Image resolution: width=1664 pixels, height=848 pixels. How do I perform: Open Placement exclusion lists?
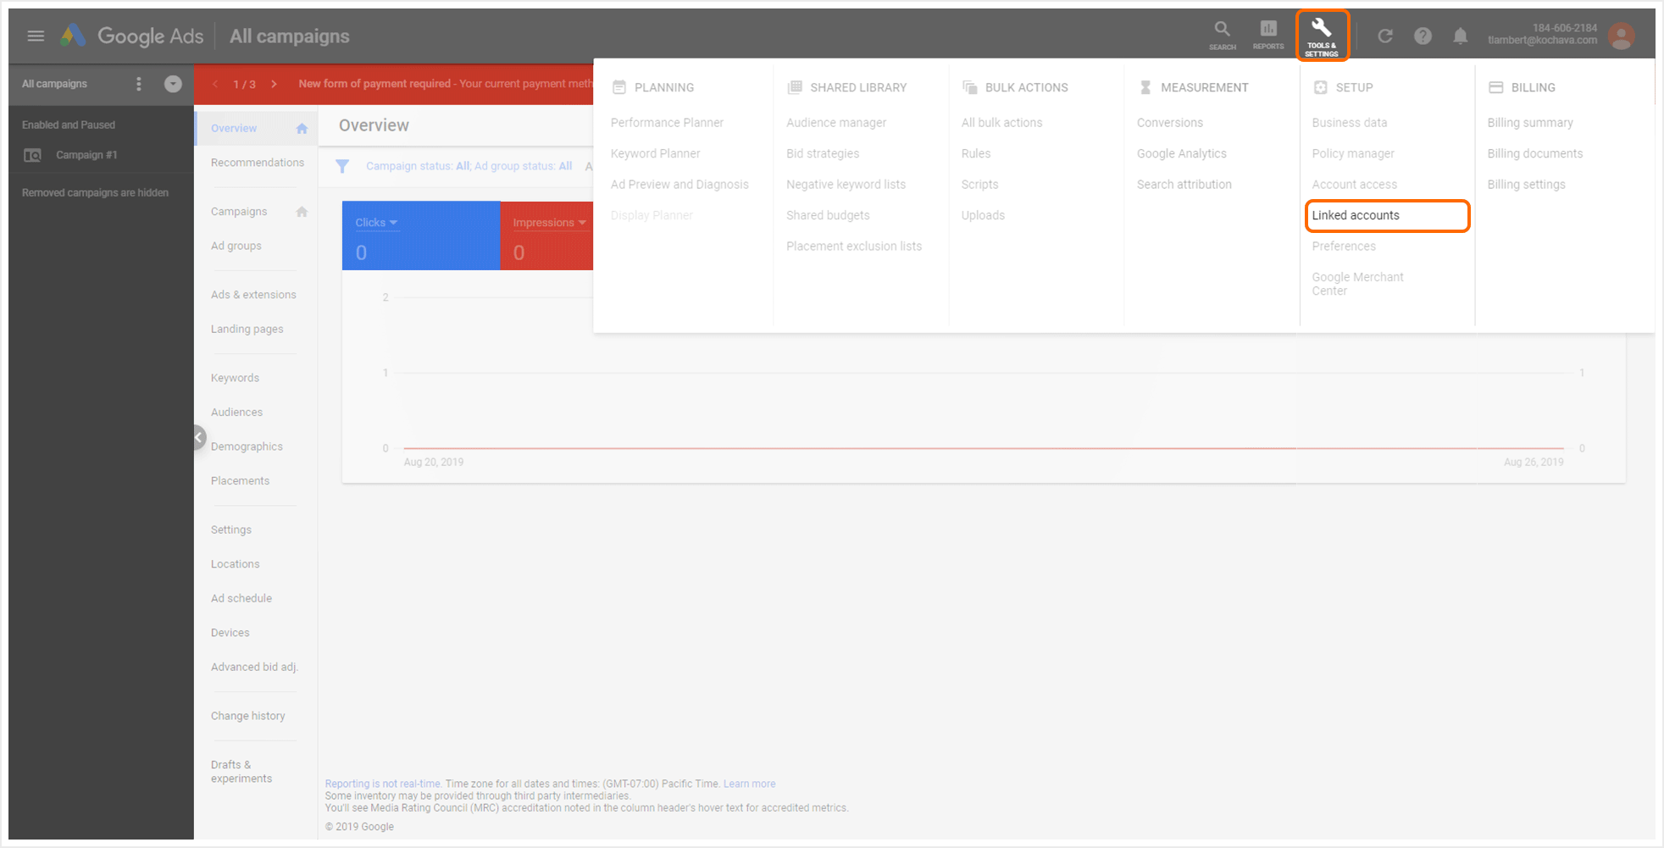click(854, 247)
